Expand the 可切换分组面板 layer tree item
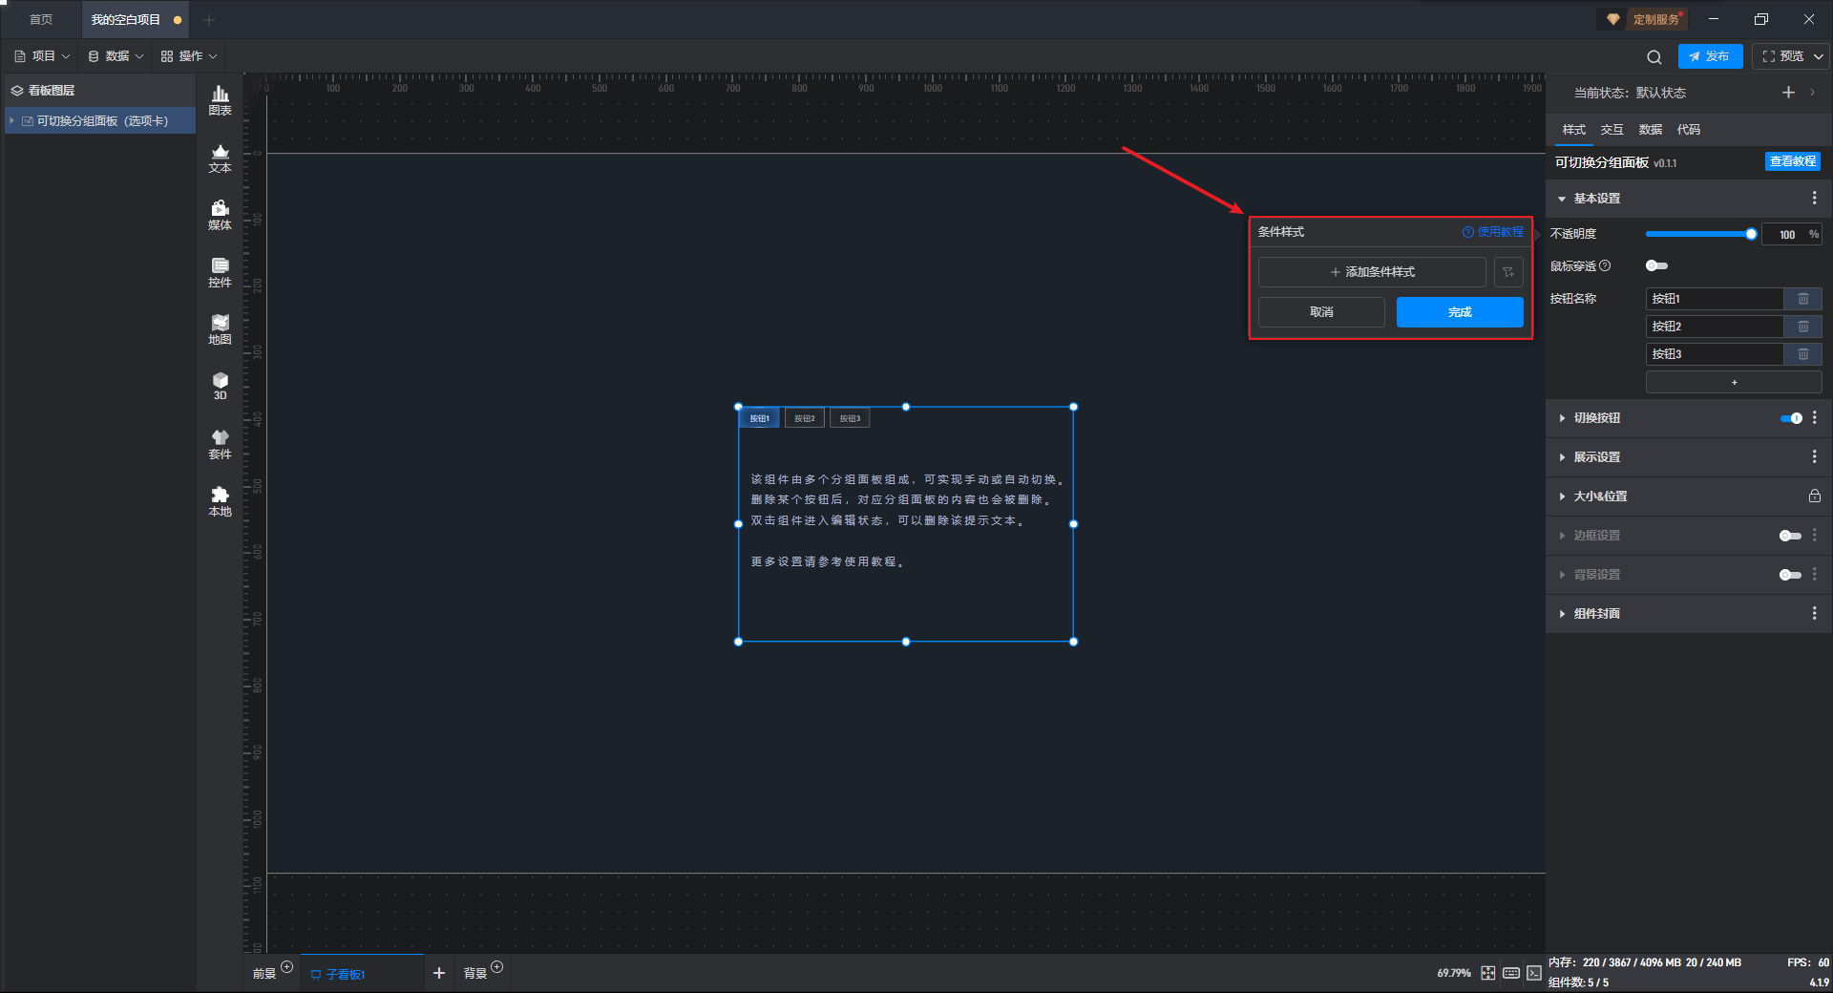This screenshot has width=1833, height=993. [x=11, y=120]
